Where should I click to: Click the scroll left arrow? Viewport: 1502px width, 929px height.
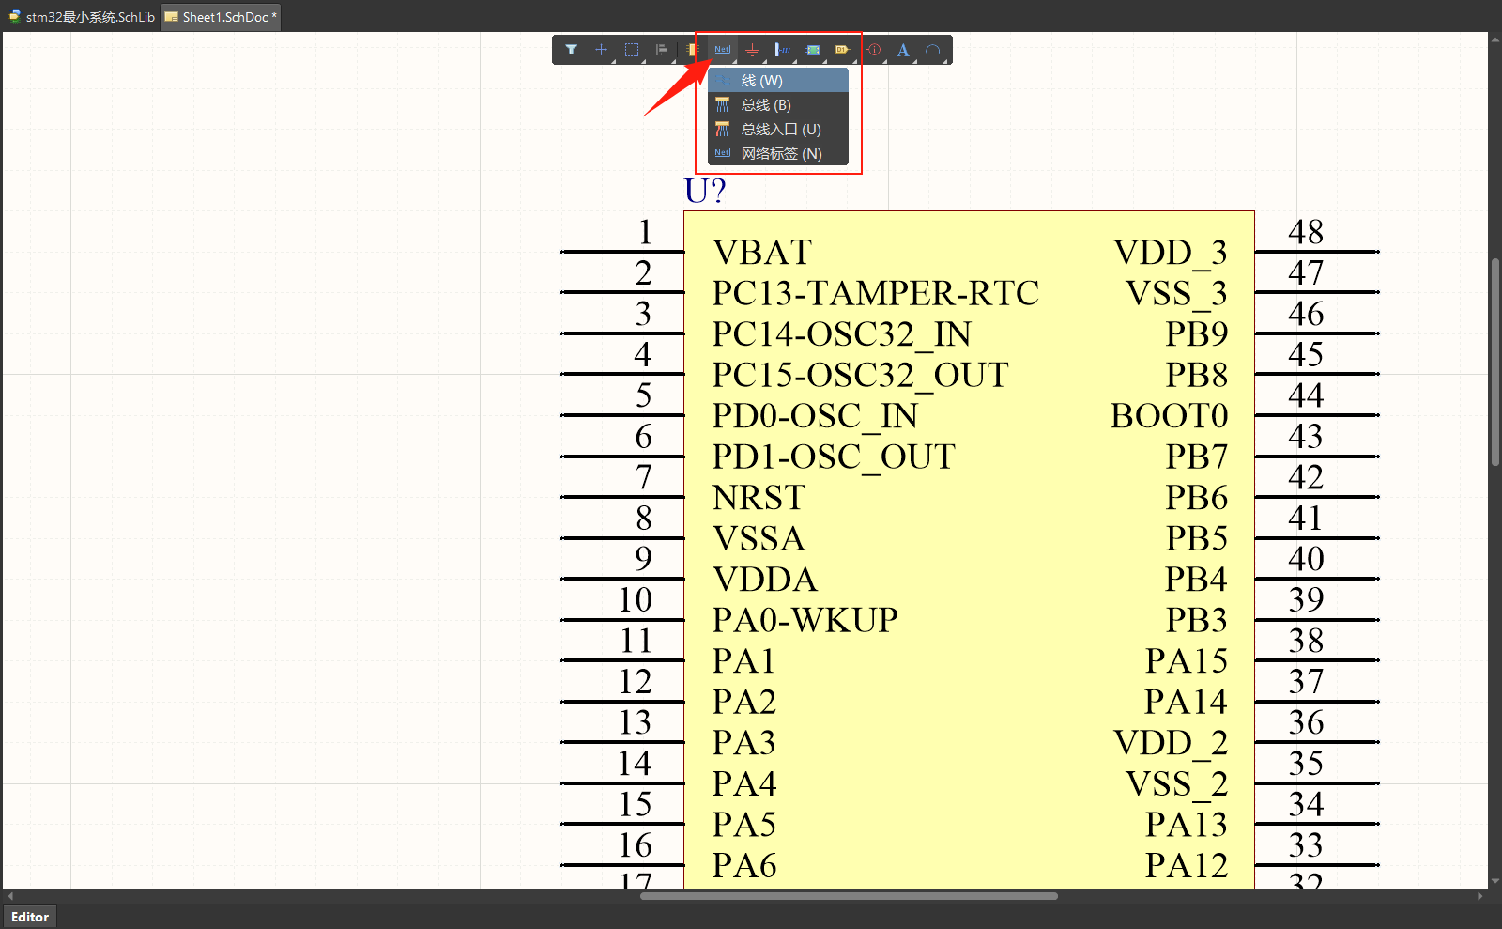10,896
